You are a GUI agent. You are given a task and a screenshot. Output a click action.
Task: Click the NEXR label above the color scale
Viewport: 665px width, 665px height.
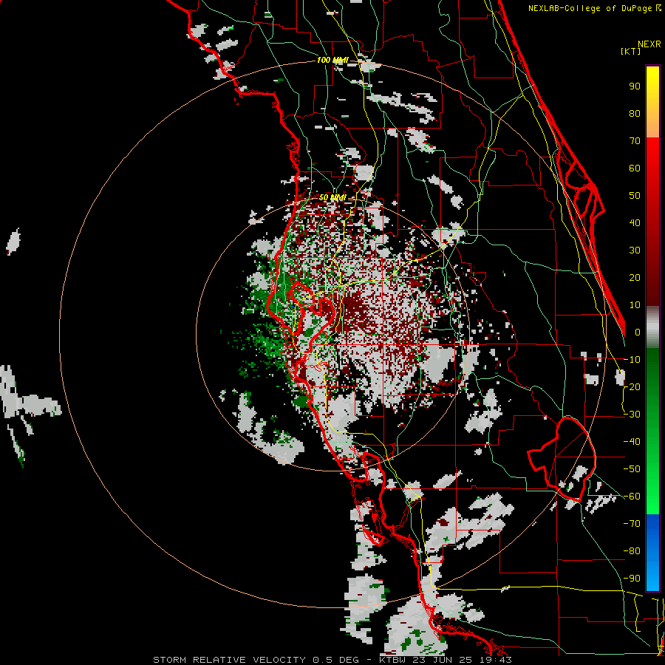[649, 44]
